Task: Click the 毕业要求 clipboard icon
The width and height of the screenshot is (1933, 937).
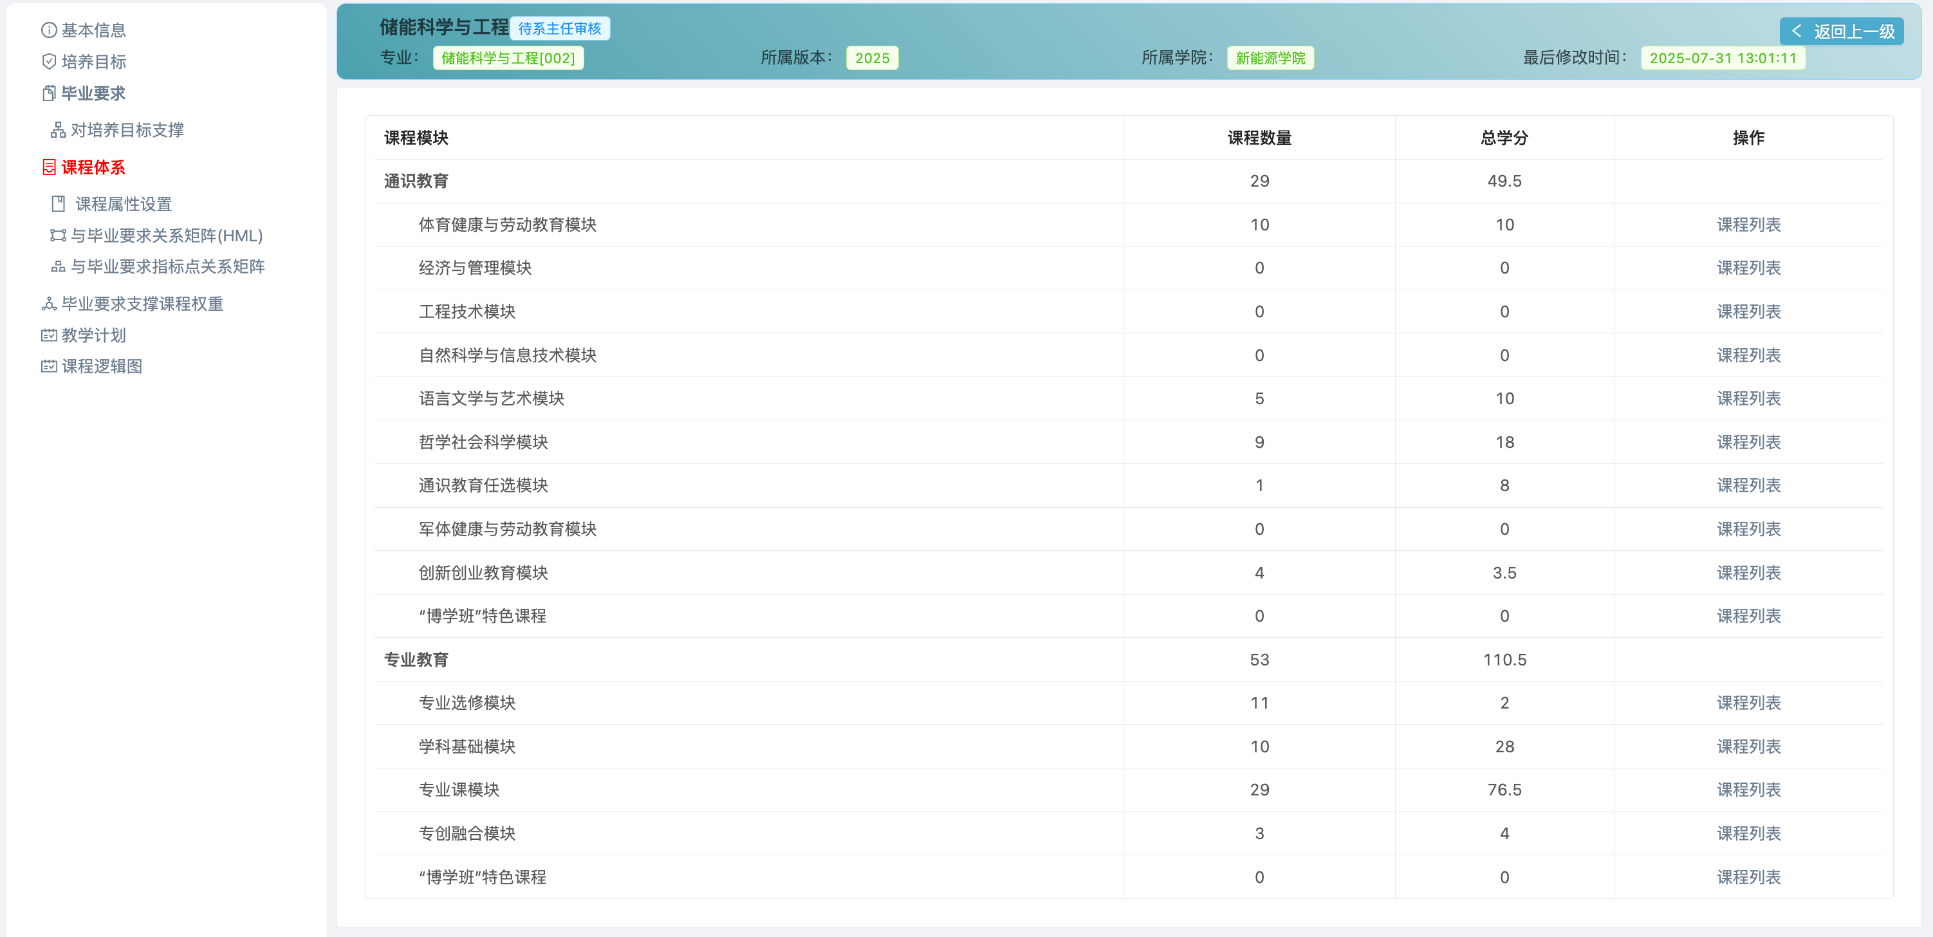Action: 48,93
